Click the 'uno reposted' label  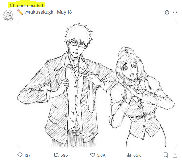(x=30, y=5)
